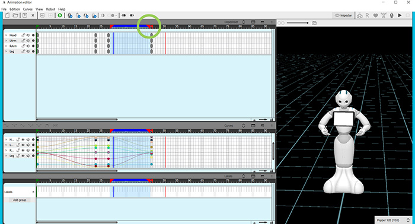415x224 pixels.
Task: Expand the Leg group in Dopesheet
Action: (6, 52)
